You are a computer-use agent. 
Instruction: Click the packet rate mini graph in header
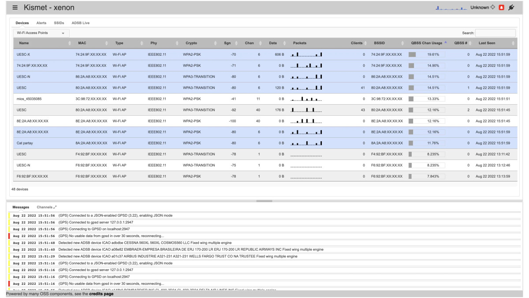[451, 8]
